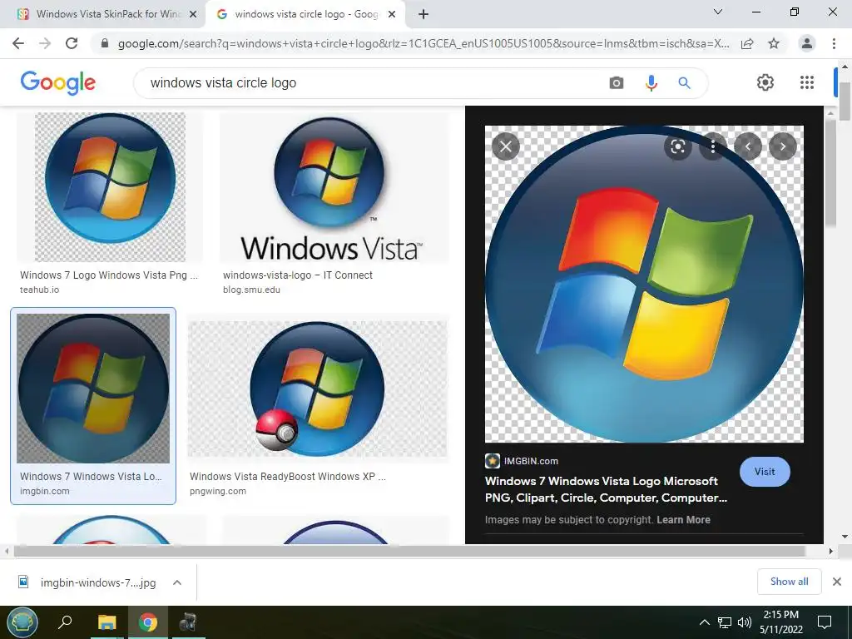The image size is (852, 639).
Task: Dismiss the downloads bar
Action: pyautogui.click(x=837, y=582)
